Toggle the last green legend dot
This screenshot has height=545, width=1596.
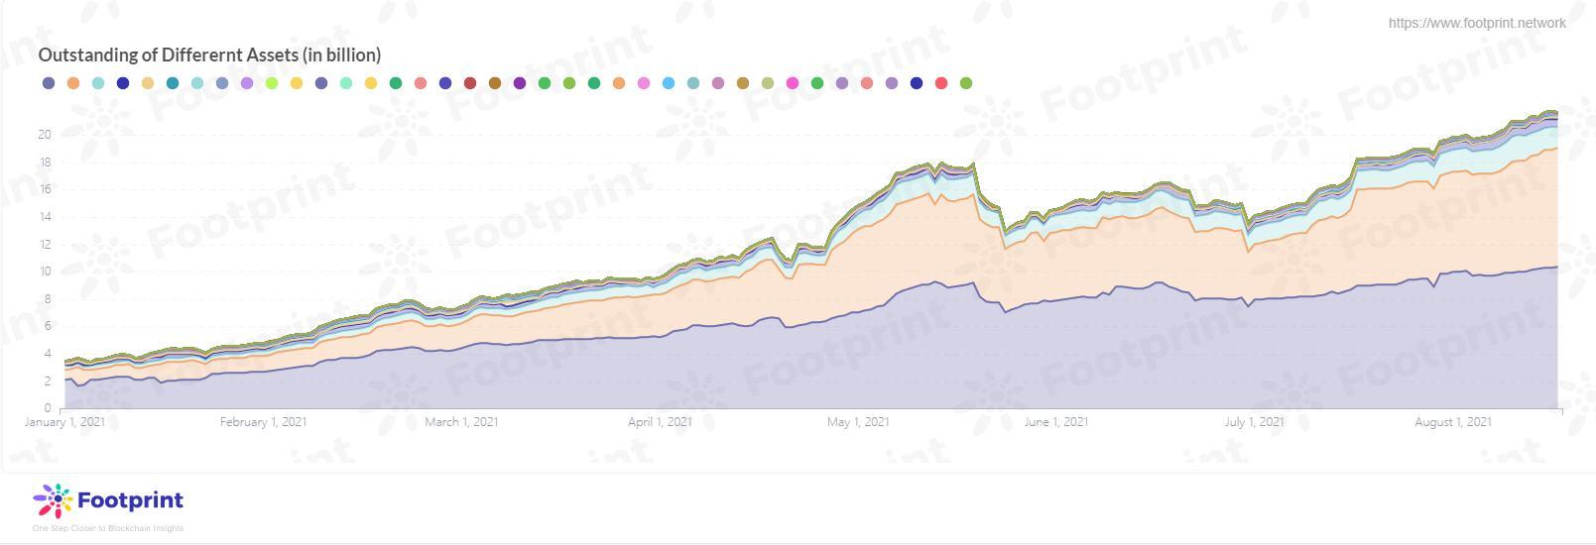[x=966, y=83]
